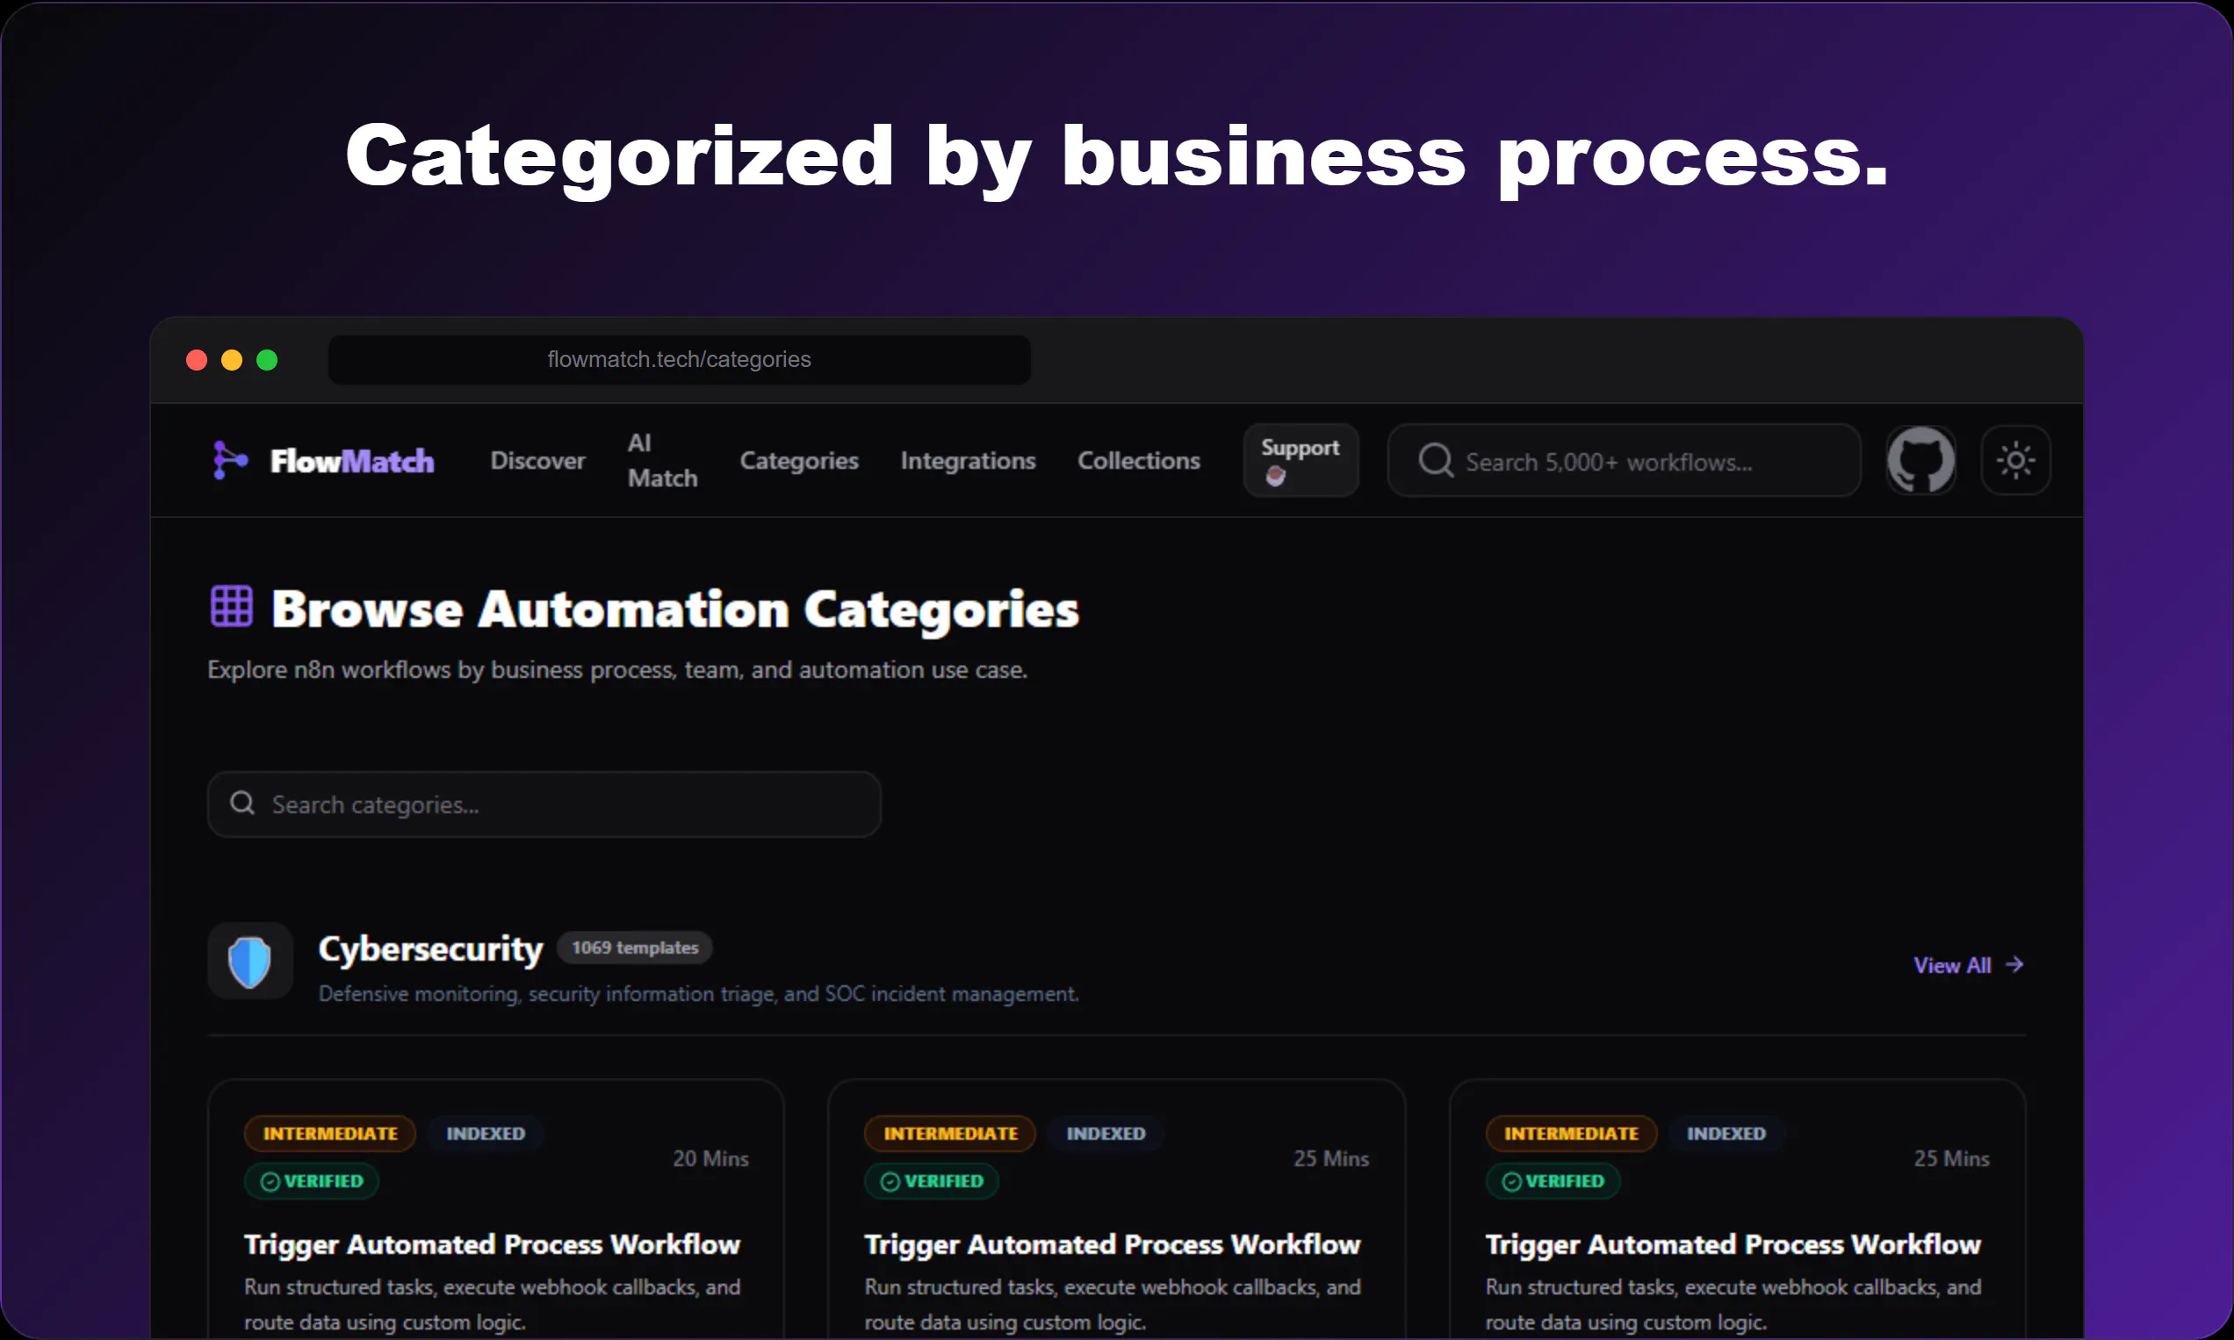The height and width of the screenshot is (1340, 2234).
Task: Click the purple grid icon beside Browse heading
Action: [231, 606]
